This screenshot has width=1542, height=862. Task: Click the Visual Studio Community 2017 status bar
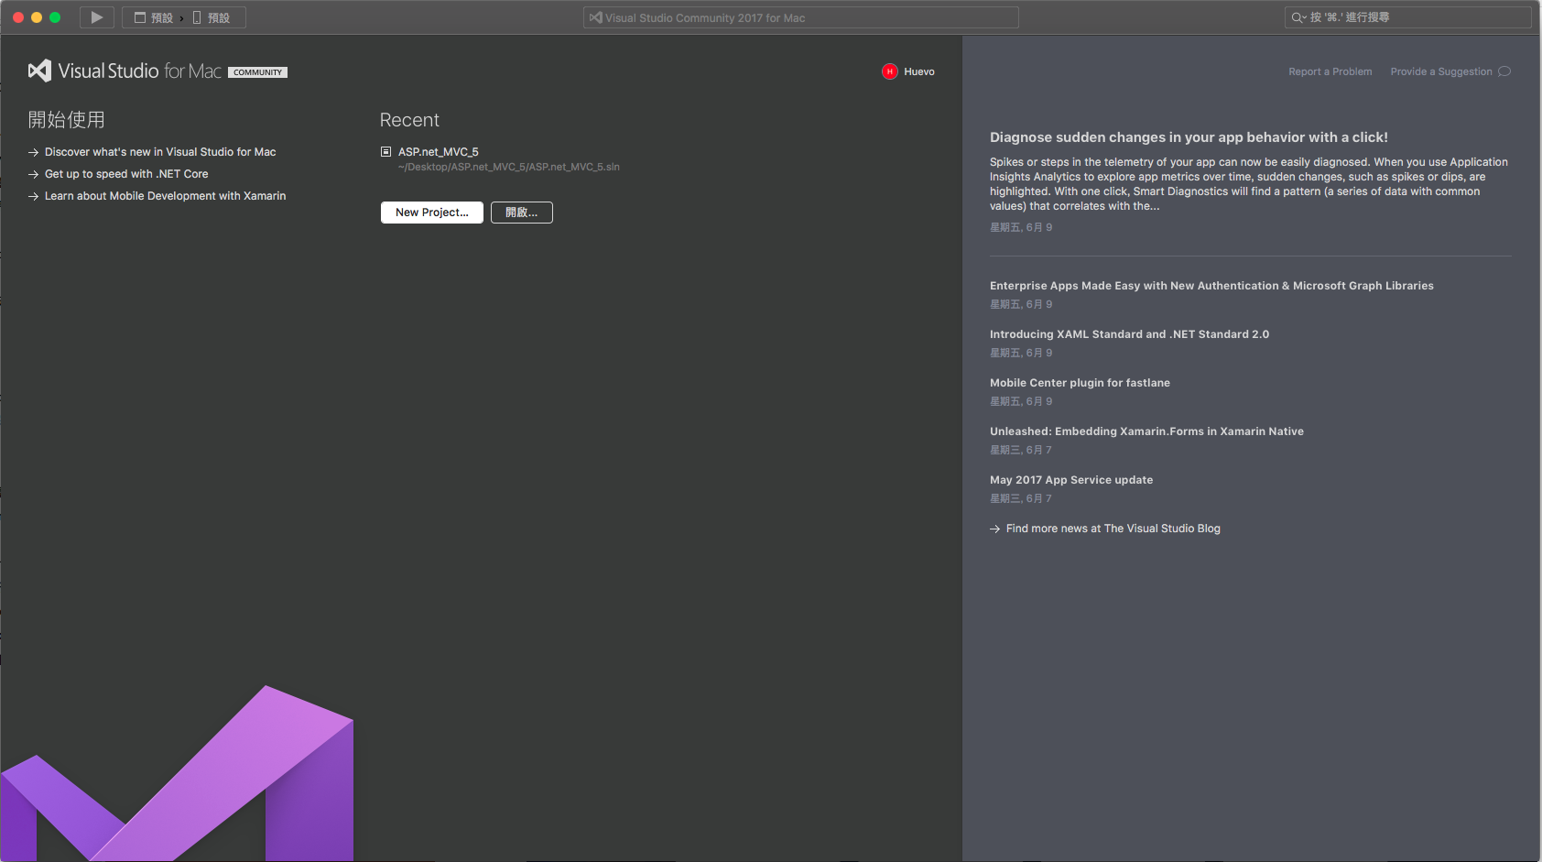tap(800, 17)
